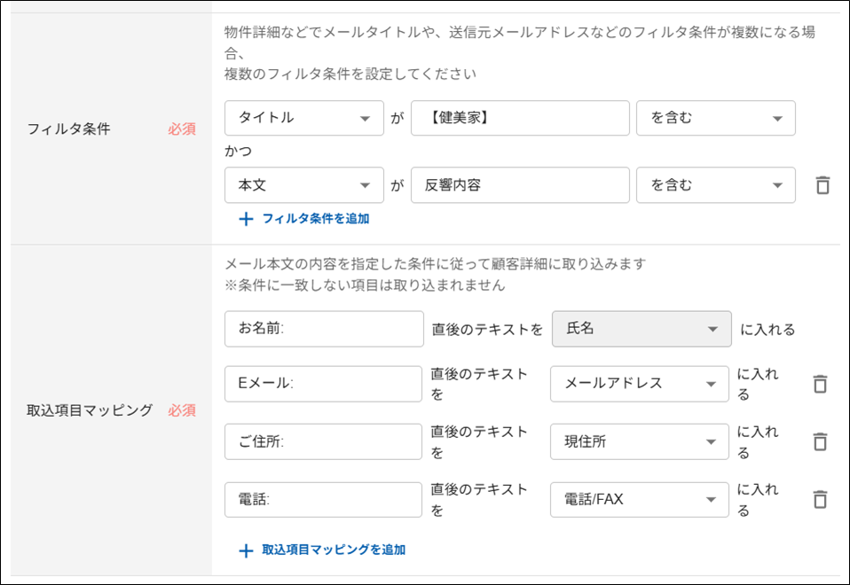Viewport: 850px width, 585px height.
Task: Click the かつ connector text
Action: 238,151
